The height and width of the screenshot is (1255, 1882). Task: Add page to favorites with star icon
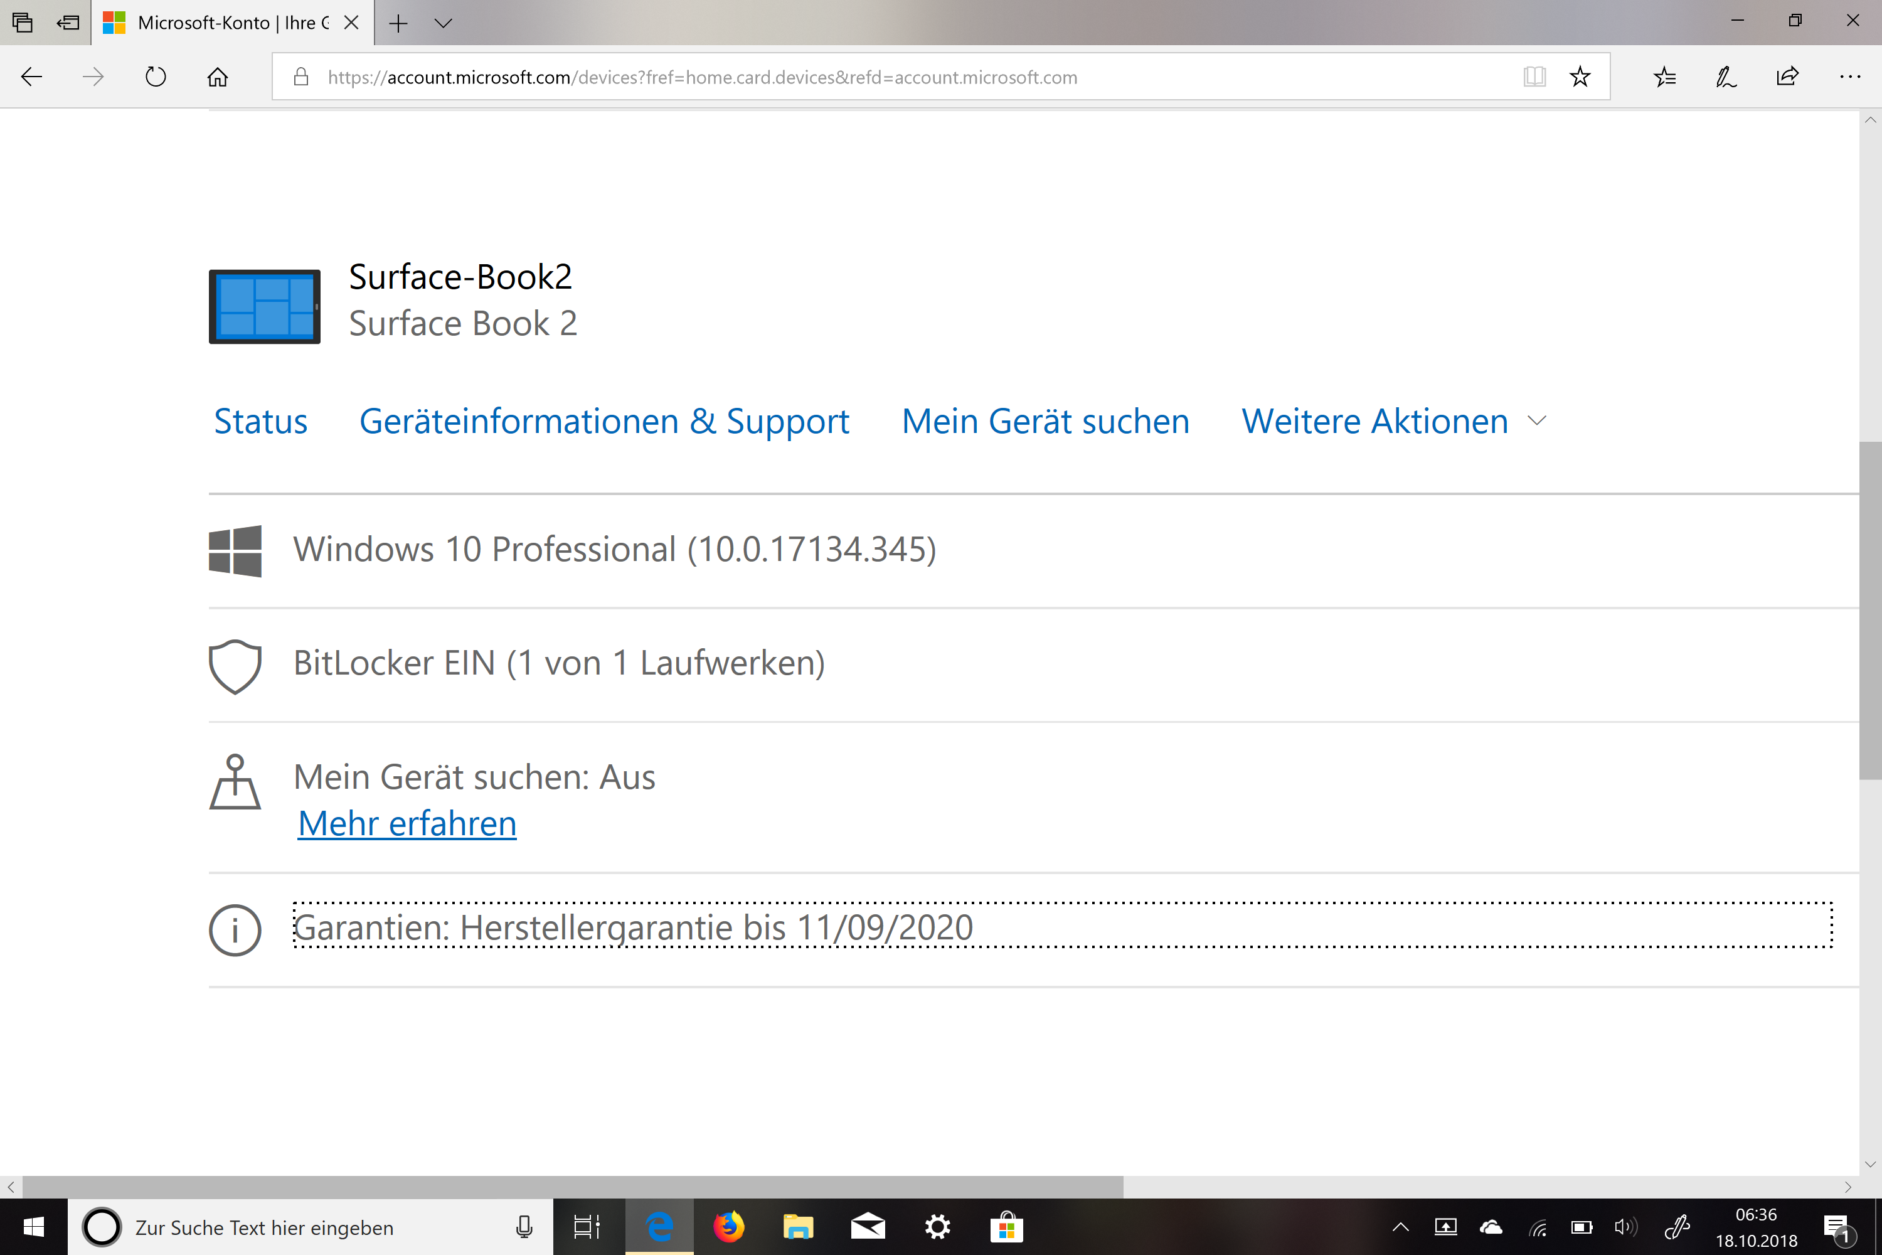[x=1580, y=77]
